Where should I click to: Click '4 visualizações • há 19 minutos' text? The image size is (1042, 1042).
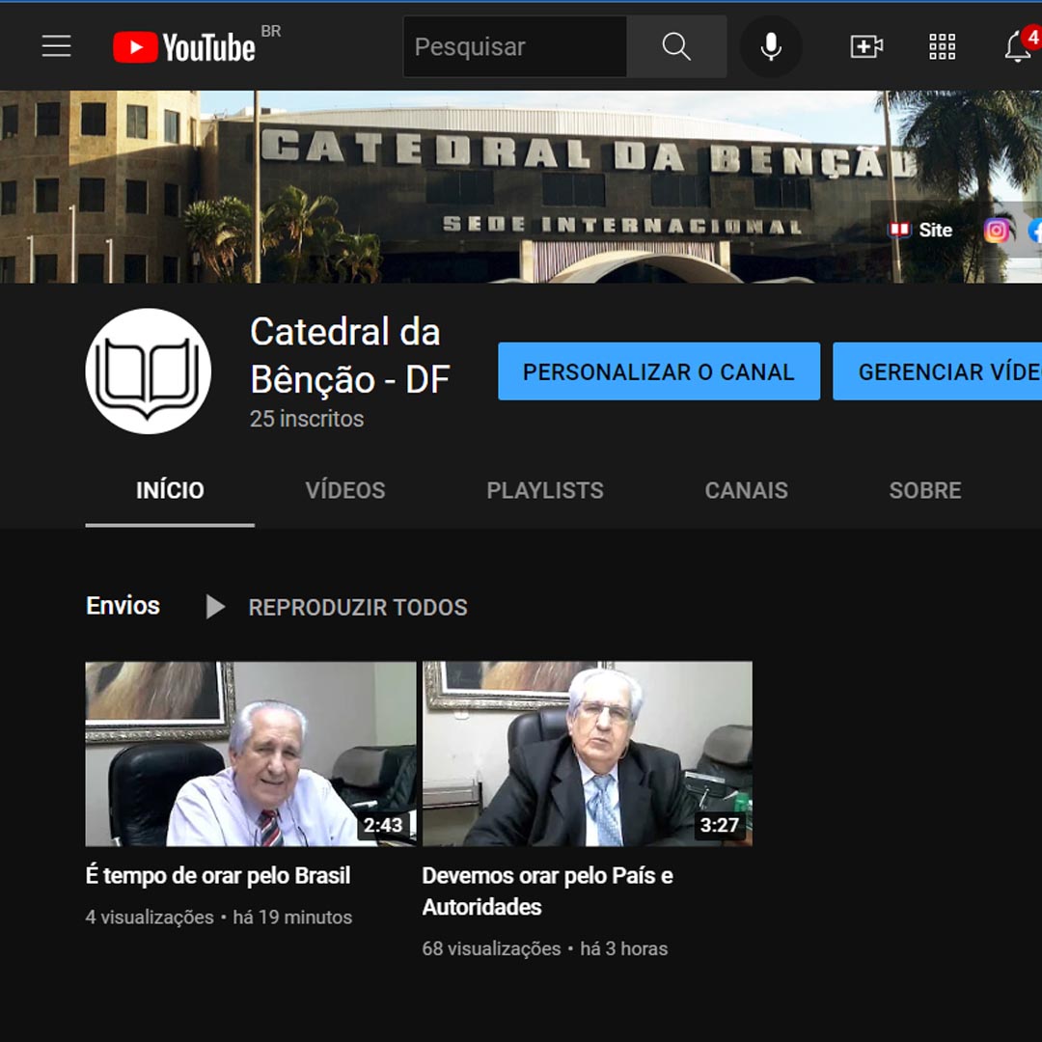[x=219, y=918]
